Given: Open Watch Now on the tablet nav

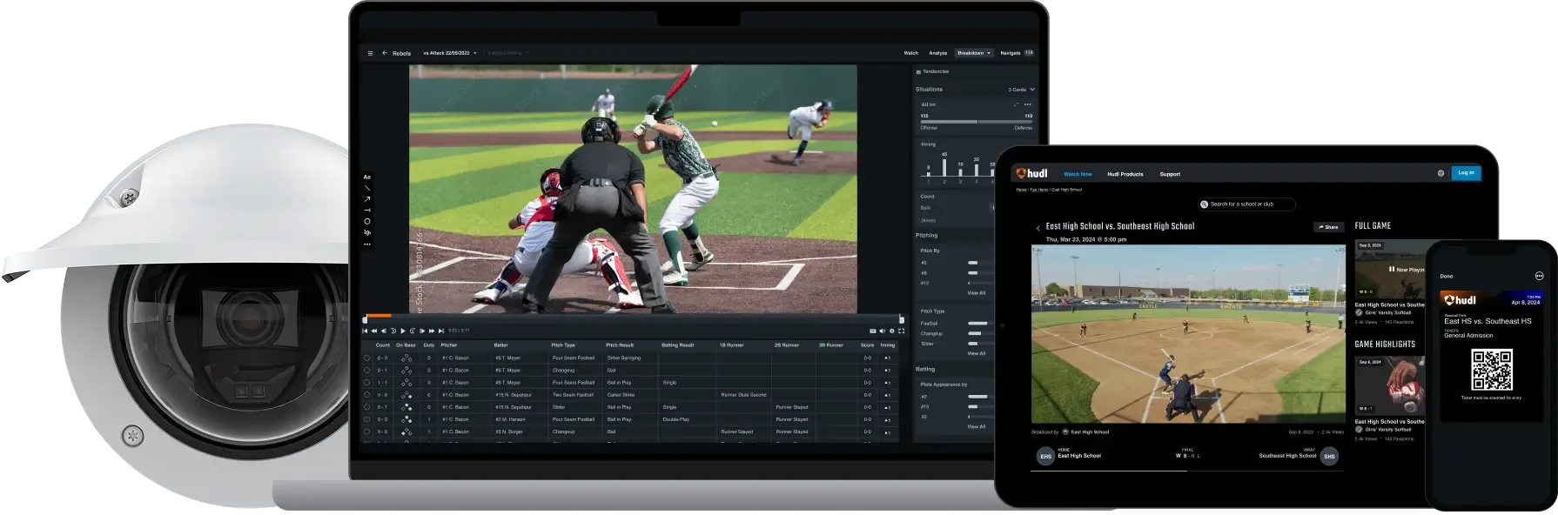Looking at the screenshot, I should click(x=1078, y=174).
